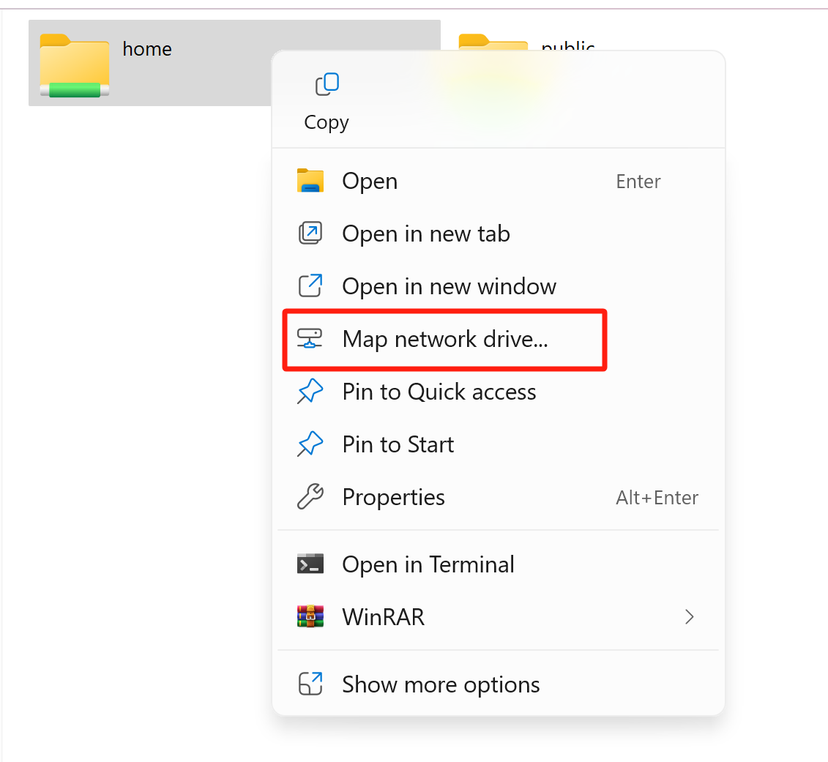Screen dimensions: 828x762
Task: Click the WinRAR books icon
Action: pyautogui.click(x=310, y=617)
